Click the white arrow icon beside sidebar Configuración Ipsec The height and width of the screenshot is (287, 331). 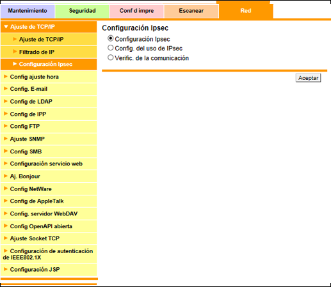tap(15, 64)
